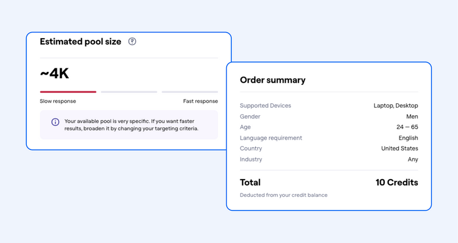Viewport: 458px width, 243px height.
Task: Select the Supported Devices row label
Action: 266,106
